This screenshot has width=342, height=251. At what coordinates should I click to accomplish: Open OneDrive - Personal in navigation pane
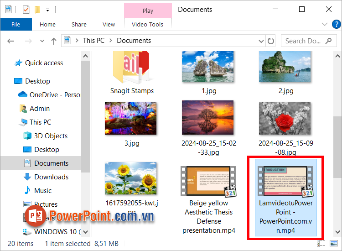[49, 95]
